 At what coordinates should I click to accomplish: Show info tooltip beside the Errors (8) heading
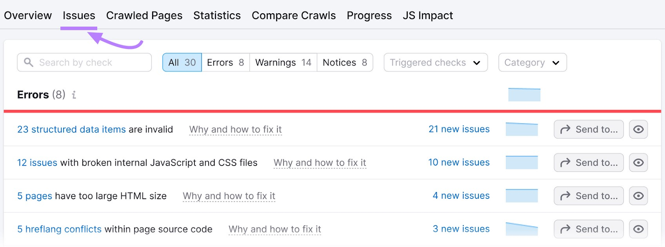click(x=74, y=95)
